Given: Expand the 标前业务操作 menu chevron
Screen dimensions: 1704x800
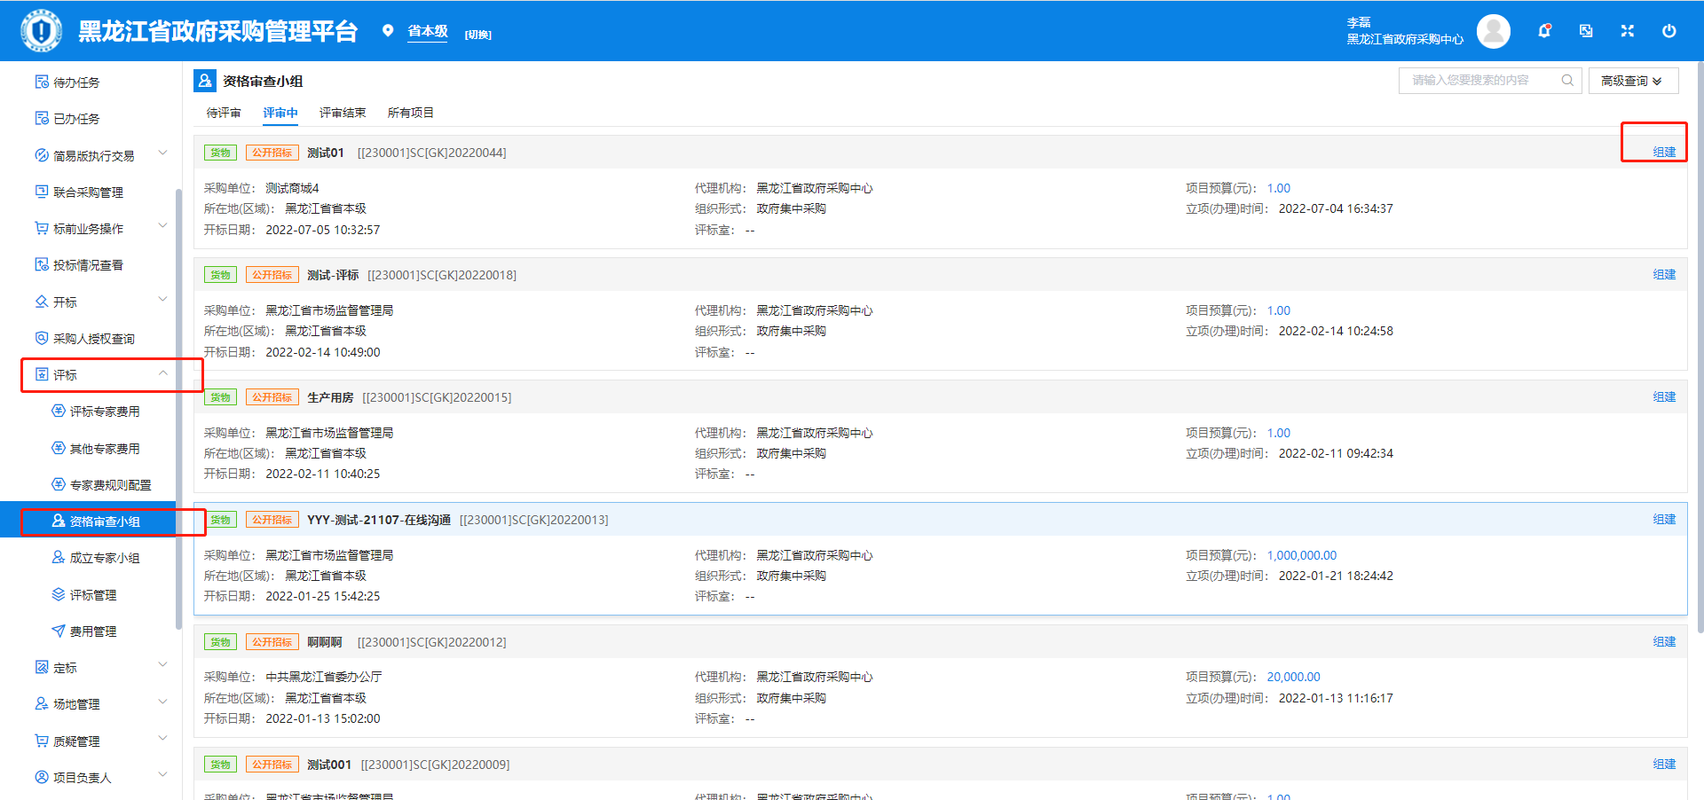Looking at the screenshot, I should tap(162, 225).
